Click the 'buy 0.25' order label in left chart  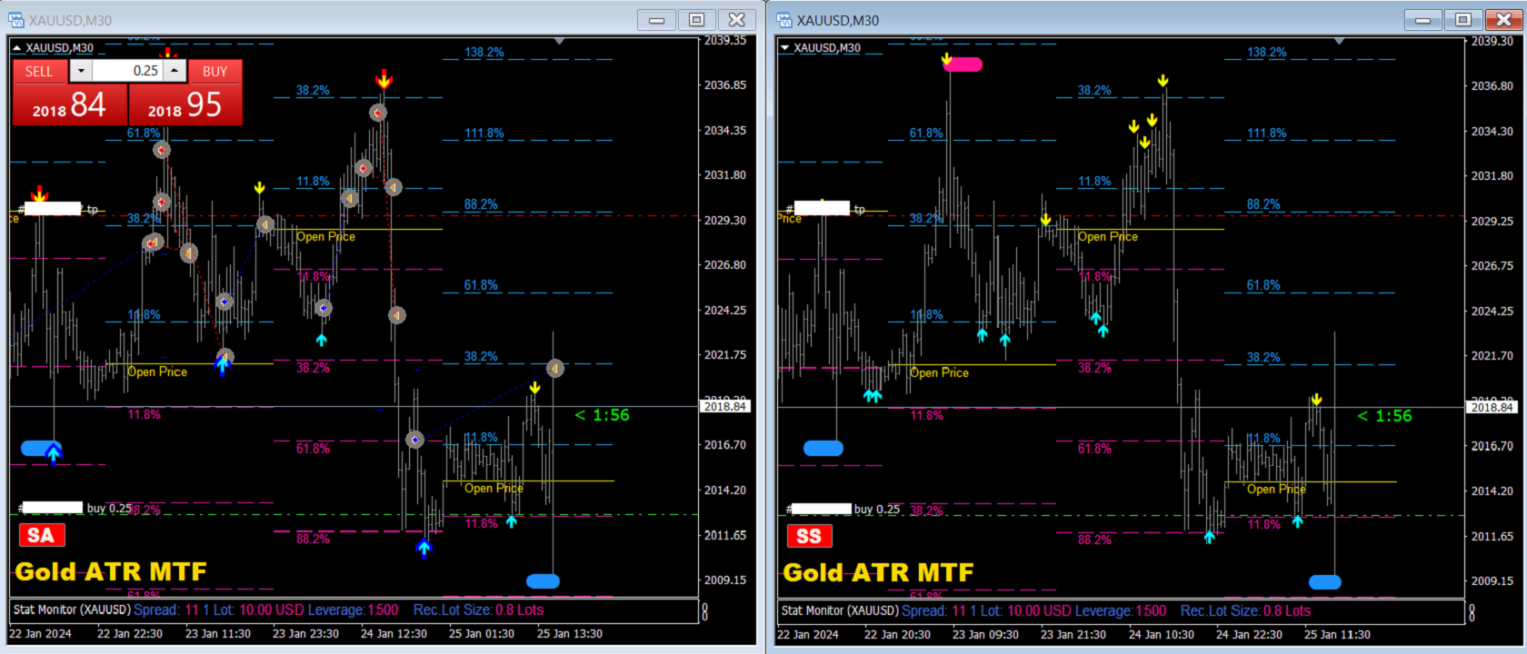(109, 509)
